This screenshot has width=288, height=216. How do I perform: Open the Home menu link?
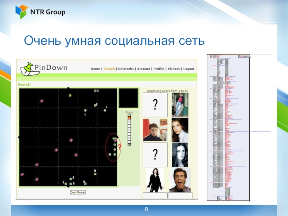[95, 69]
